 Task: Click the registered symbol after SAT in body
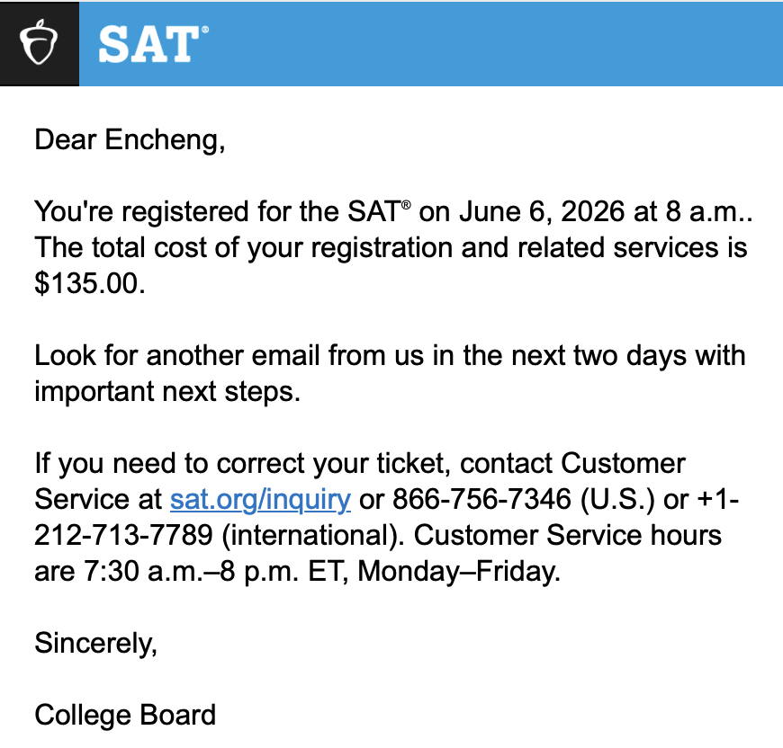click(406, 206)
